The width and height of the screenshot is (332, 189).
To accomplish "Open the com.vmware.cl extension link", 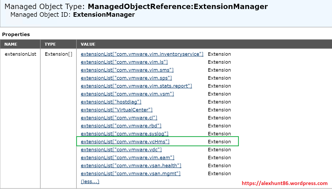I will tap(119, 118).
